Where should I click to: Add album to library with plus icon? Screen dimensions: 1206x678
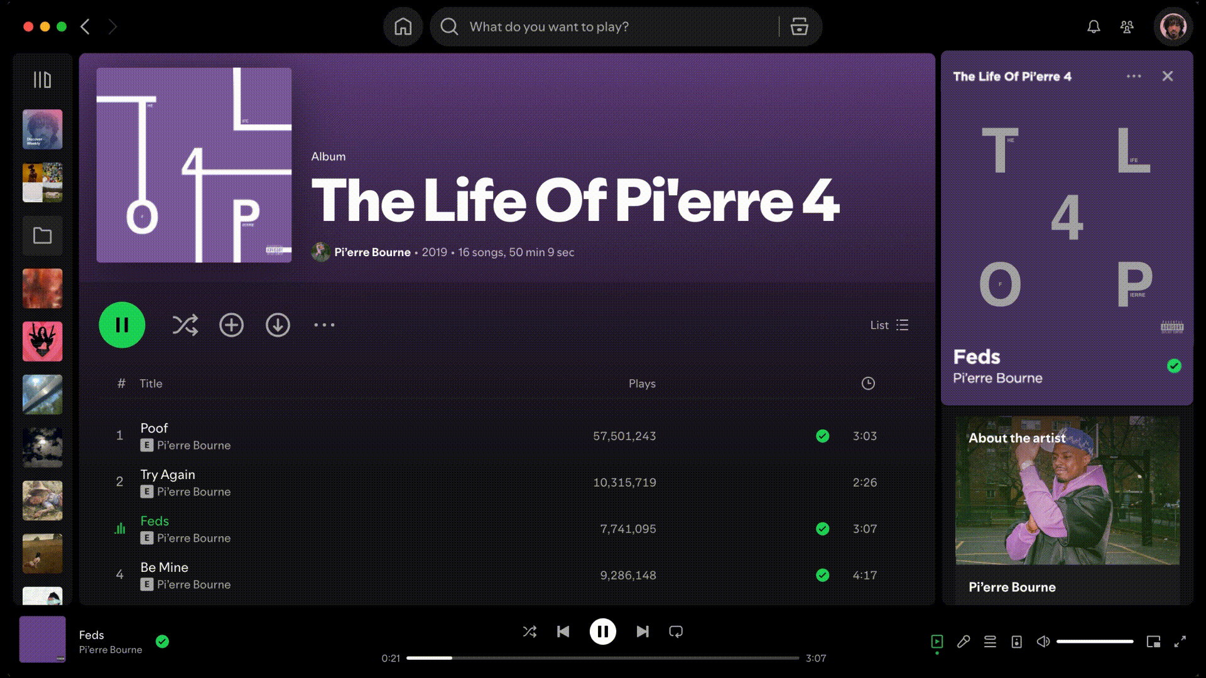tap(231, 325)
